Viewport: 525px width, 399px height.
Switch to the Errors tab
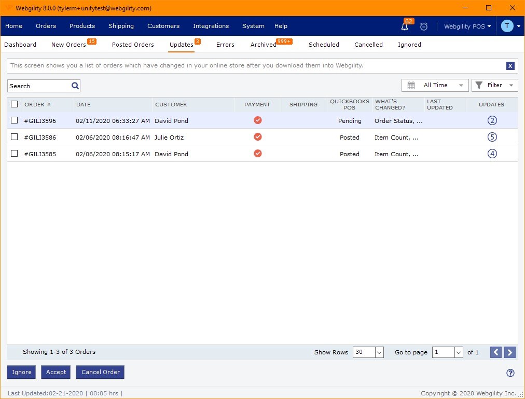pyautogui.click(x=225, y=45)
